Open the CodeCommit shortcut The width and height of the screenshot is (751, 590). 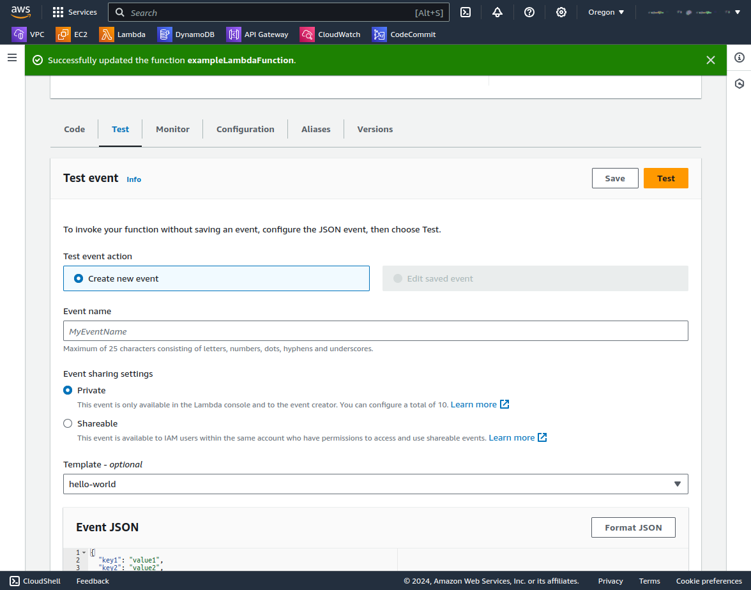coord(404,34)
